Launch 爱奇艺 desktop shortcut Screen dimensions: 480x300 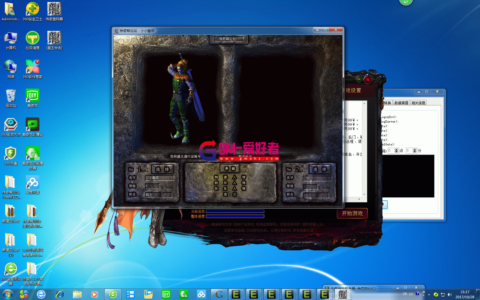[32, 98]
